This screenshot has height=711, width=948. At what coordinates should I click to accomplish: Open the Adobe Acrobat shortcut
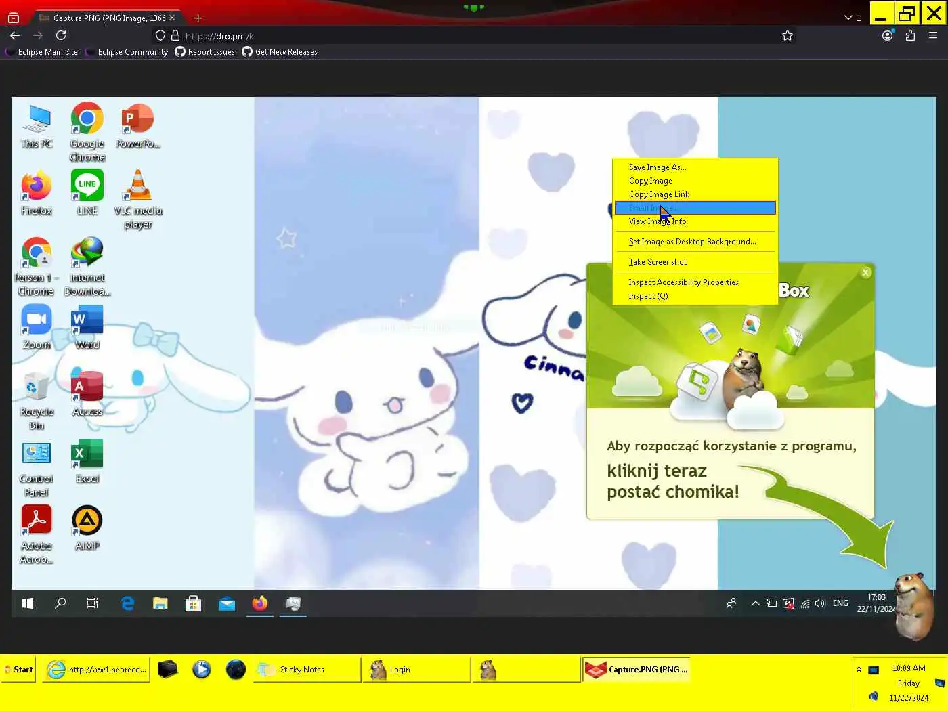tap(37, 535)
